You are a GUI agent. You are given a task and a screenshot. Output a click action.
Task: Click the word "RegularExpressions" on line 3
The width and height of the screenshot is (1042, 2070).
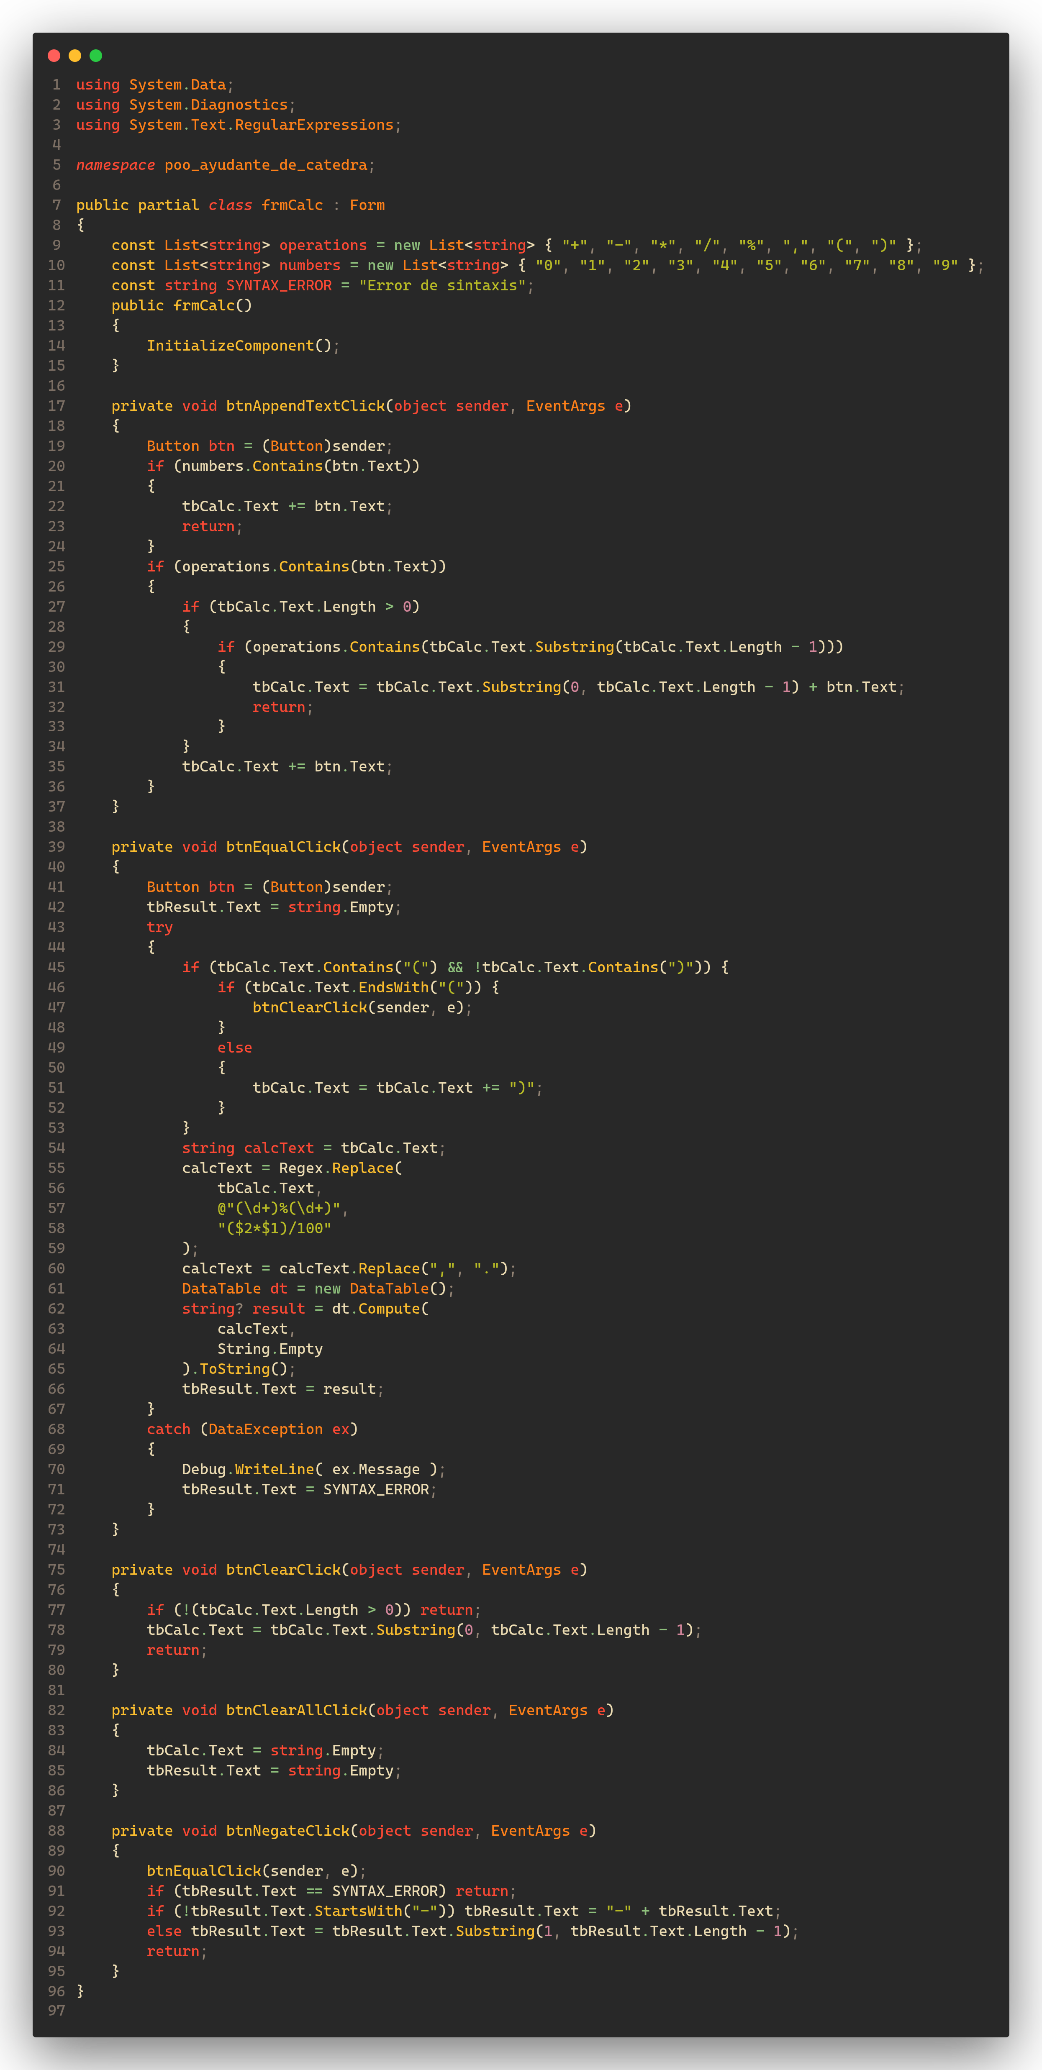point(314,125)
